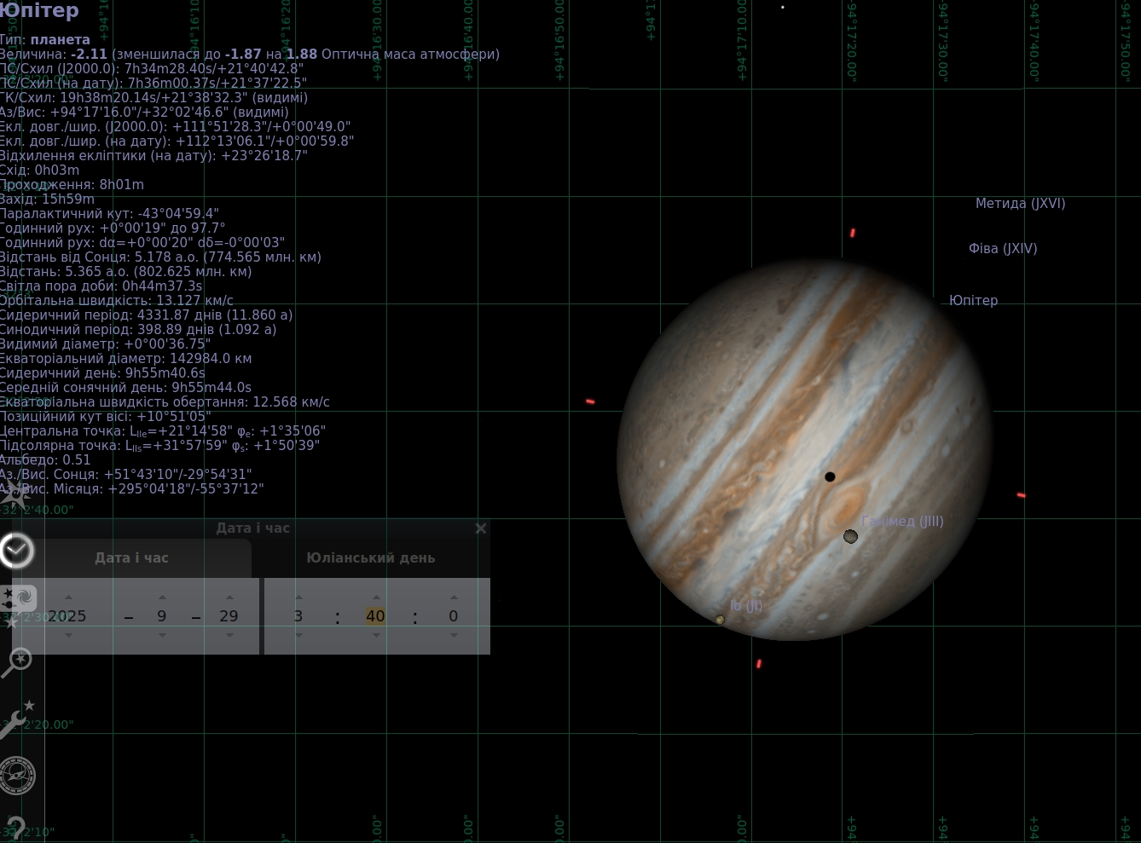
Task: Close the Дата і час dialog
Action: (x=481, y=528)
